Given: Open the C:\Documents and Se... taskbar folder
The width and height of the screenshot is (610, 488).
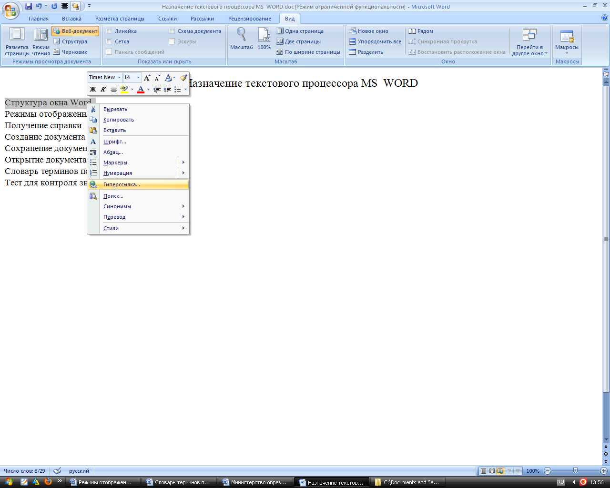Looking at the screenshot, I should tap(408, 482).
